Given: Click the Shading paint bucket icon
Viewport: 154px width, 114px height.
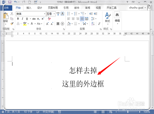Looking at the screenshot, I should (69, 24).
